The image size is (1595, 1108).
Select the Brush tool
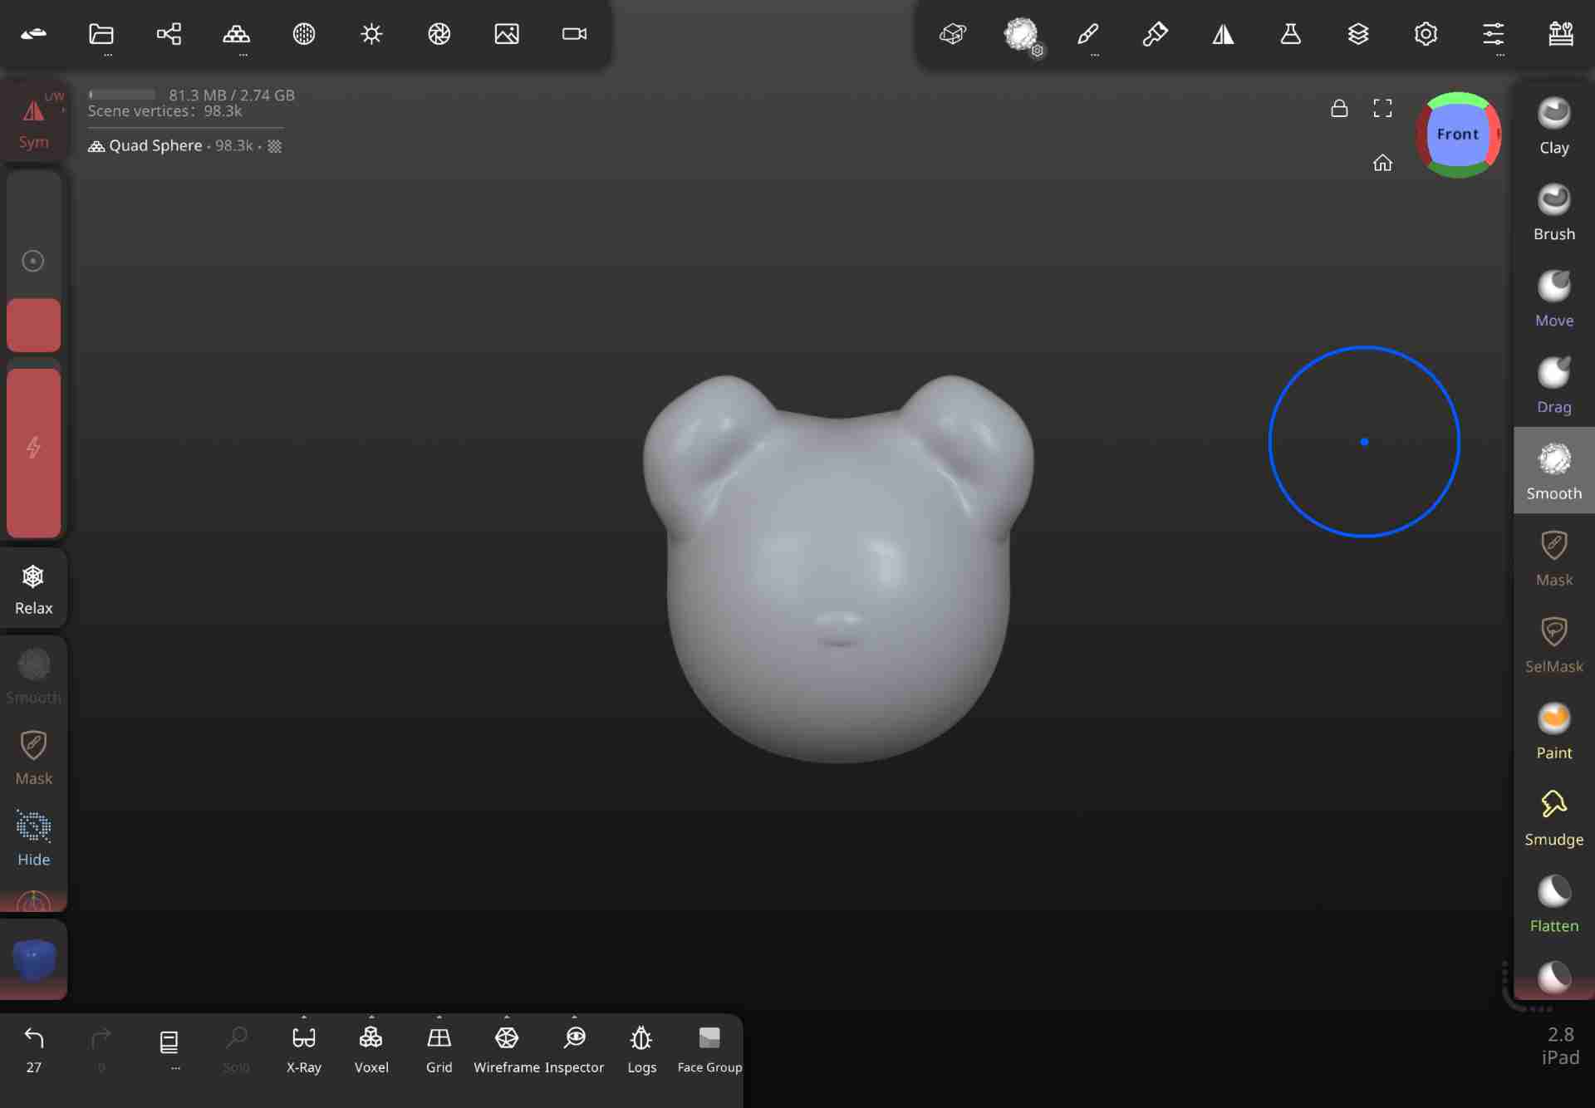pos(1554,213)
